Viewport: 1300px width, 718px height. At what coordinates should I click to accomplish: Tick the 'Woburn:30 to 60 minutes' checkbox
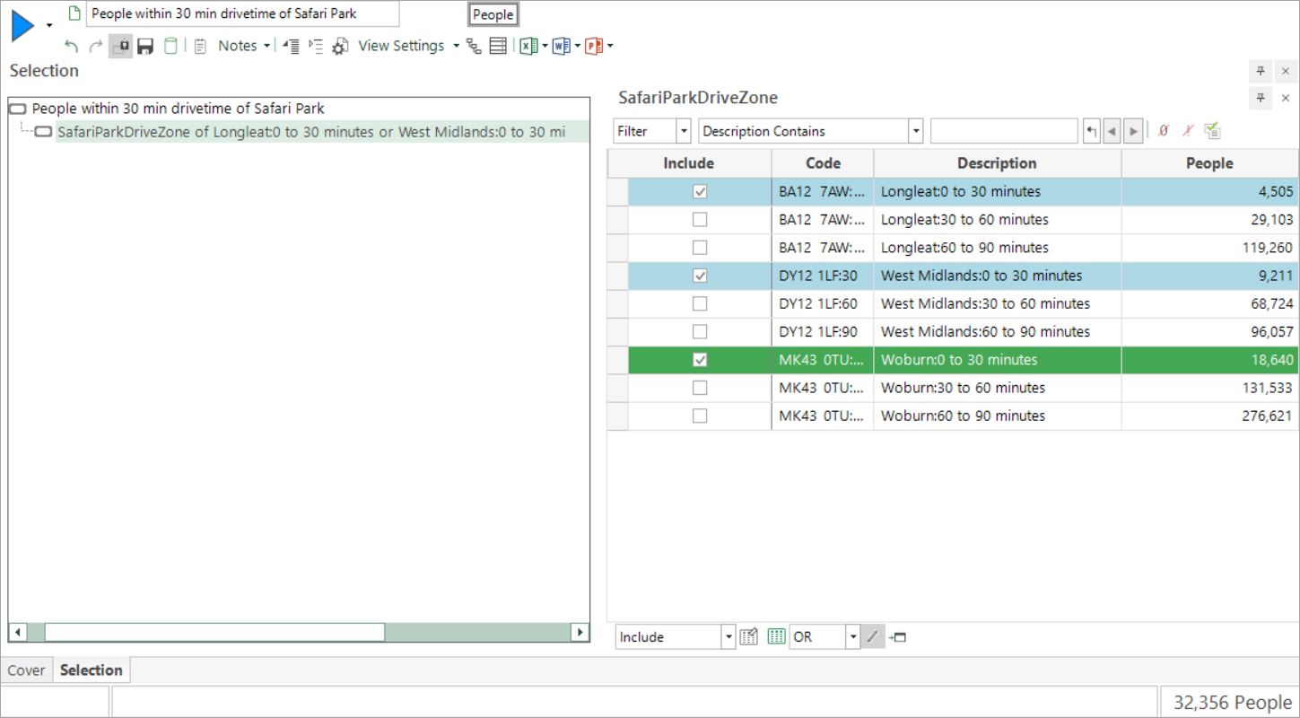point(700,388)
